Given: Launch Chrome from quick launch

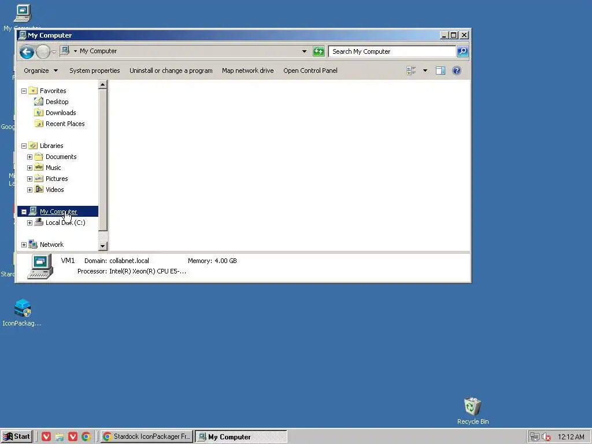Looking at the screenshot, I should coord(86,437).
